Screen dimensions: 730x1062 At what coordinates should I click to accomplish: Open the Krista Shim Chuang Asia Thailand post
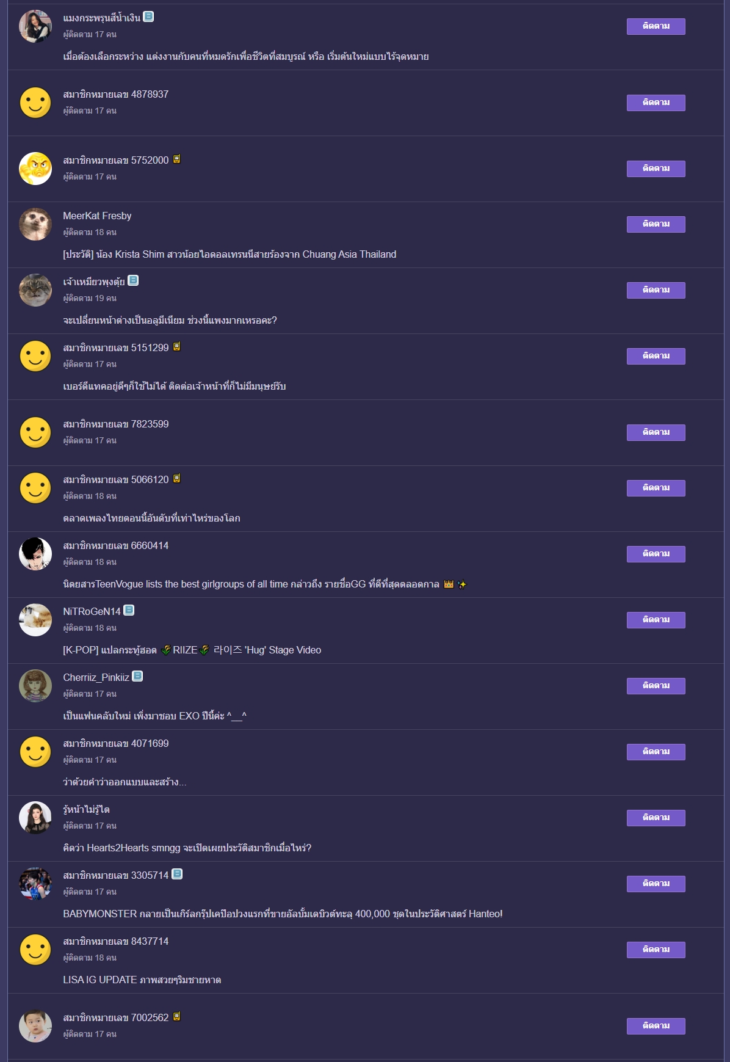coord(229,254)
